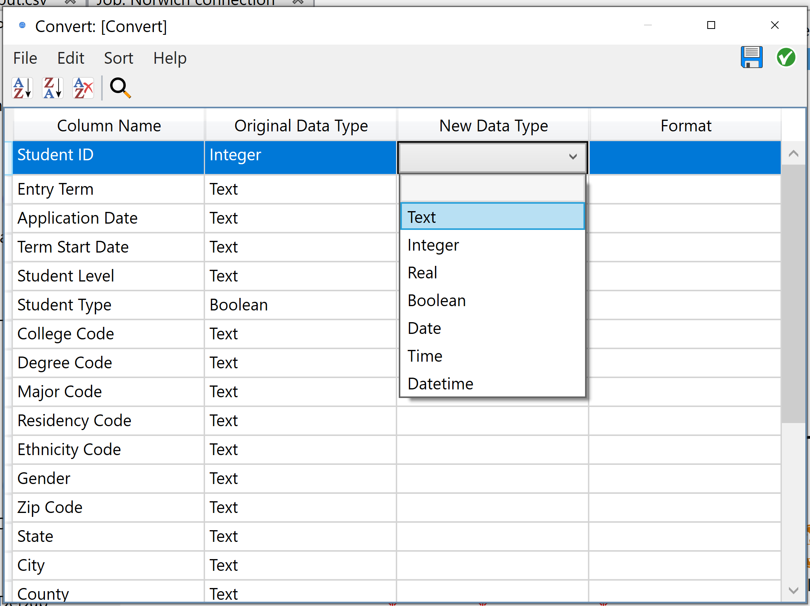810x606 pixels.
Task: Select Text in the data type list
Action: tap(492, 217)
